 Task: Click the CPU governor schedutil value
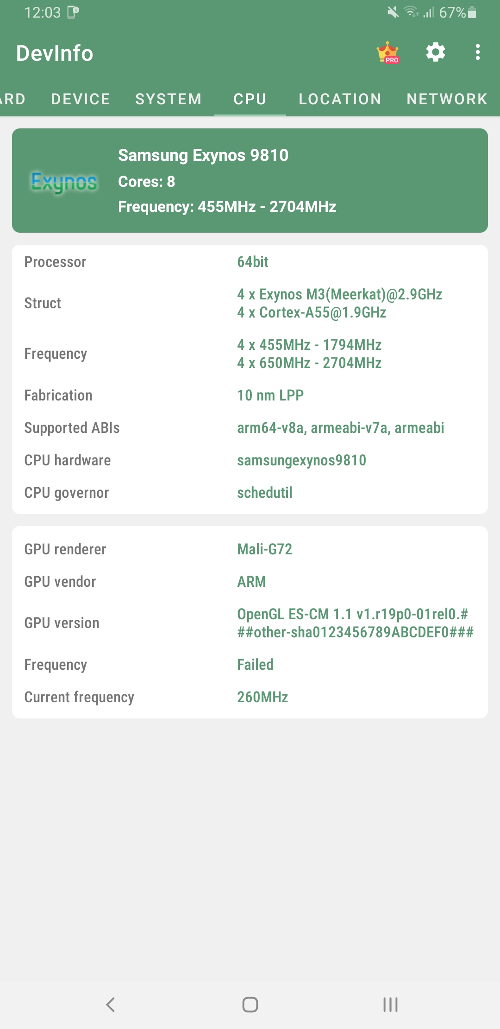tap(264, 492)
